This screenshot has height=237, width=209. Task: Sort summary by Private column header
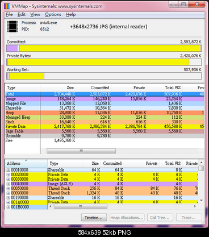pos(129,88)
